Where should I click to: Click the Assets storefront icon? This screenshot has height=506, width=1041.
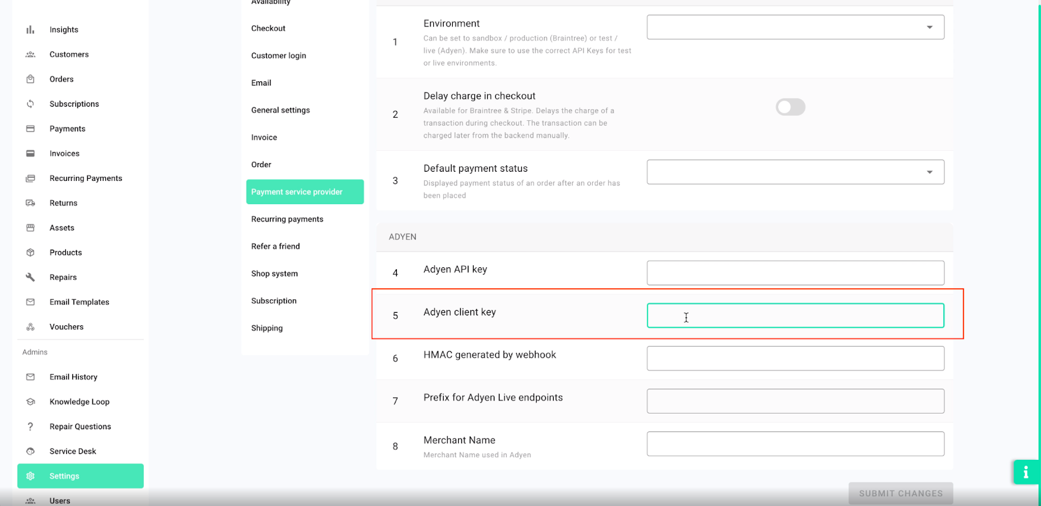pyautogui.click(x=30, y=228)
